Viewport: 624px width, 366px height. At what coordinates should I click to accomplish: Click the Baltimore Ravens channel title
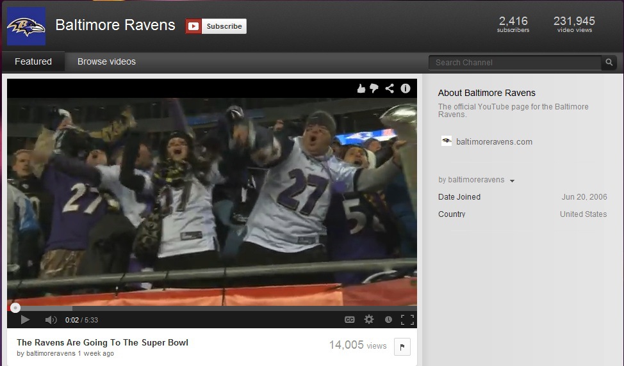click(x=115, y=25)
